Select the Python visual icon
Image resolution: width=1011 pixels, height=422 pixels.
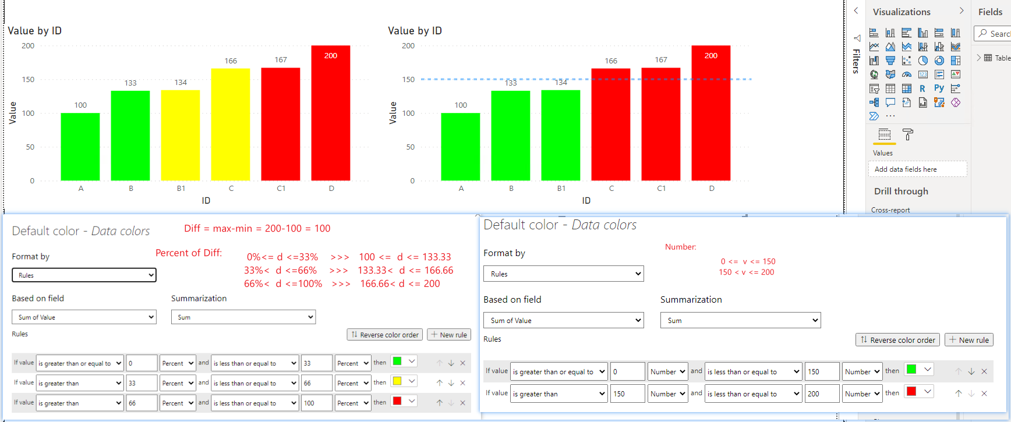pos(939,88)
